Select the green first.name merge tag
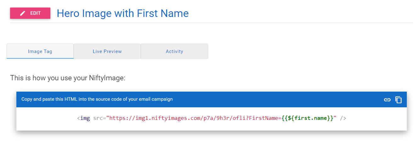Screen dimensions: 415x150 click(307, 118)
